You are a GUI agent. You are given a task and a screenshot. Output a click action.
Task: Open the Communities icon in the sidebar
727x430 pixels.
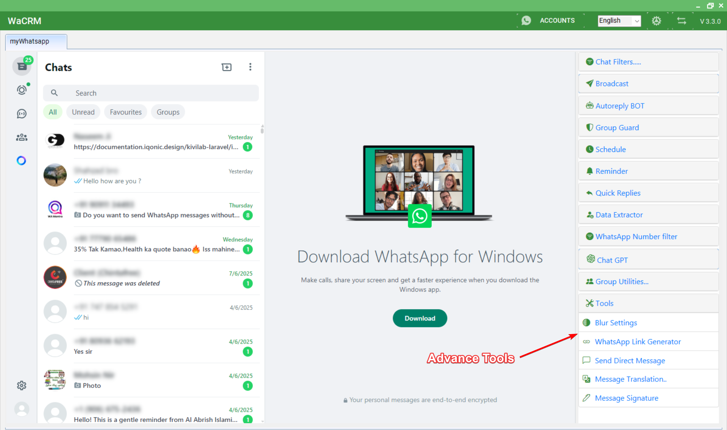22,137
